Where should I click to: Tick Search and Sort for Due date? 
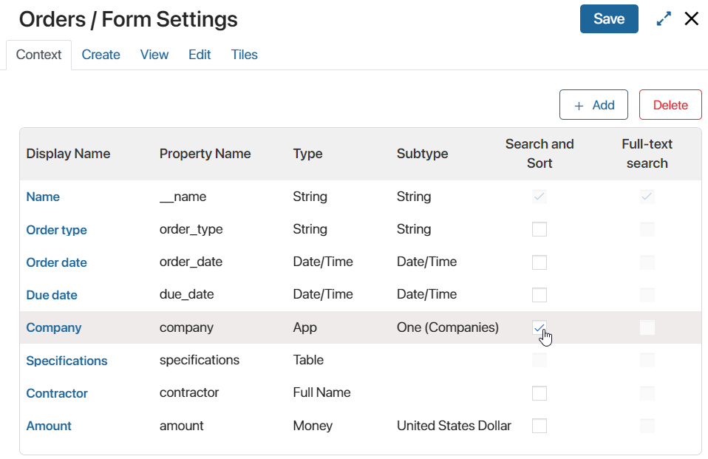point(539,295)
